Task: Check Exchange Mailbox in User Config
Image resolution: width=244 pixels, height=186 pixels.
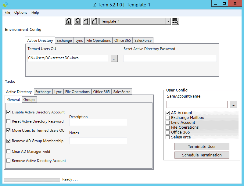Action: (x=167, y=118)
